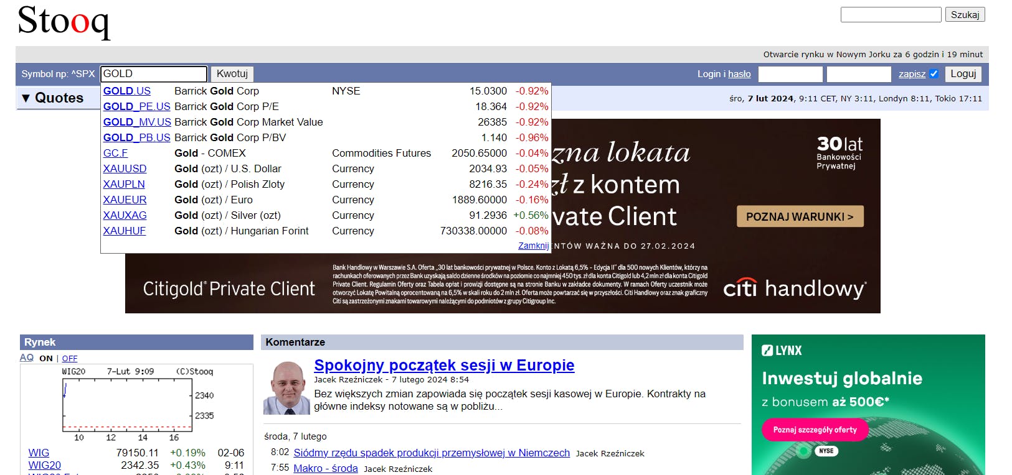Click the 'NYSE' exchange label in suggestions
1012x475 pixels.
tap(346, 91)
